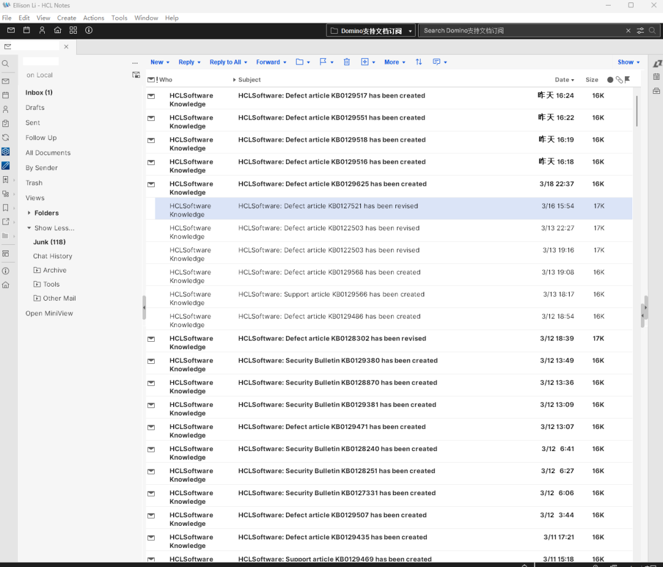The height and width of the screenshot is (567, 663).
Task: Sort by the unread dot column header
Action: point(610,79)
